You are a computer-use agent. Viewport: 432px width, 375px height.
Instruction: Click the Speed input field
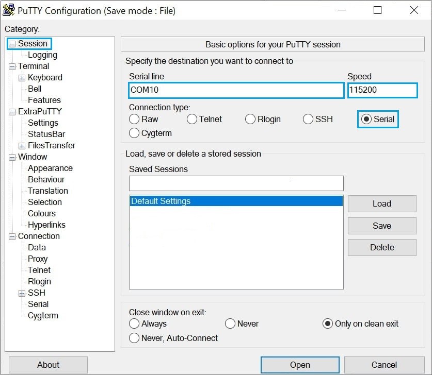pyautogui.click(x=382, y=90)
